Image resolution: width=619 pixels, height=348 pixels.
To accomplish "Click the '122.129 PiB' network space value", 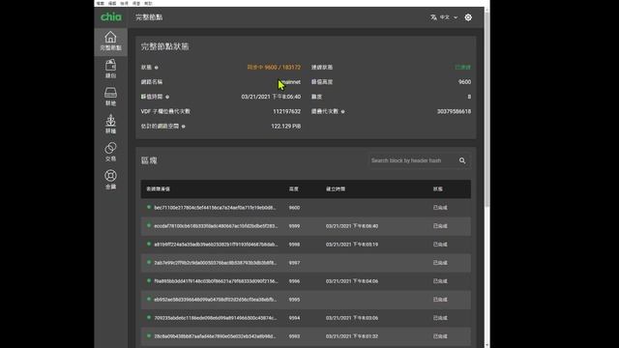I will [286, 127].
